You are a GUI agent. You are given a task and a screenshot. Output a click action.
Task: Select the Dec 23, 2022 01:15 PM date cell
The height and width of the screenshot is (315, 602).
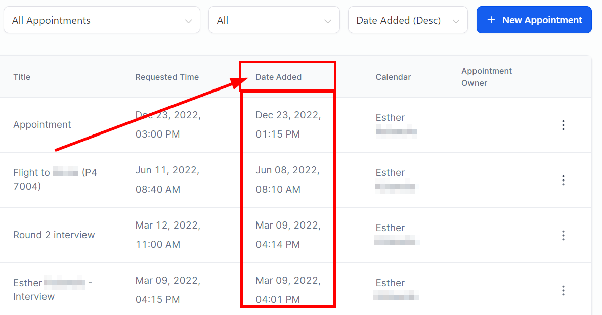288,125
